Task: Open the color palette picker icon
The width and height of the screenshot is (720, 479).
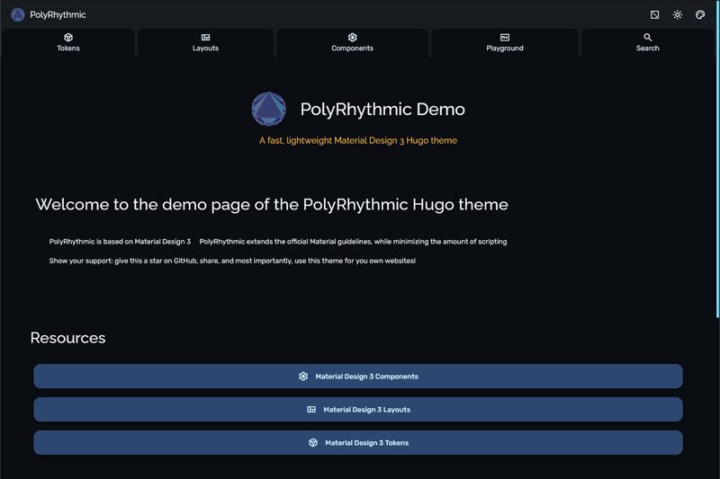Action: click(x=700, y=14)
